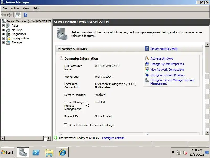Open the Help menu

pyautogui.click(x=35, y=8)
